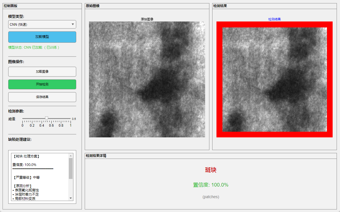Click the 【原因分析】 line in suggestion box
This screenshot has height=212, width=340.
click(23, 186)
